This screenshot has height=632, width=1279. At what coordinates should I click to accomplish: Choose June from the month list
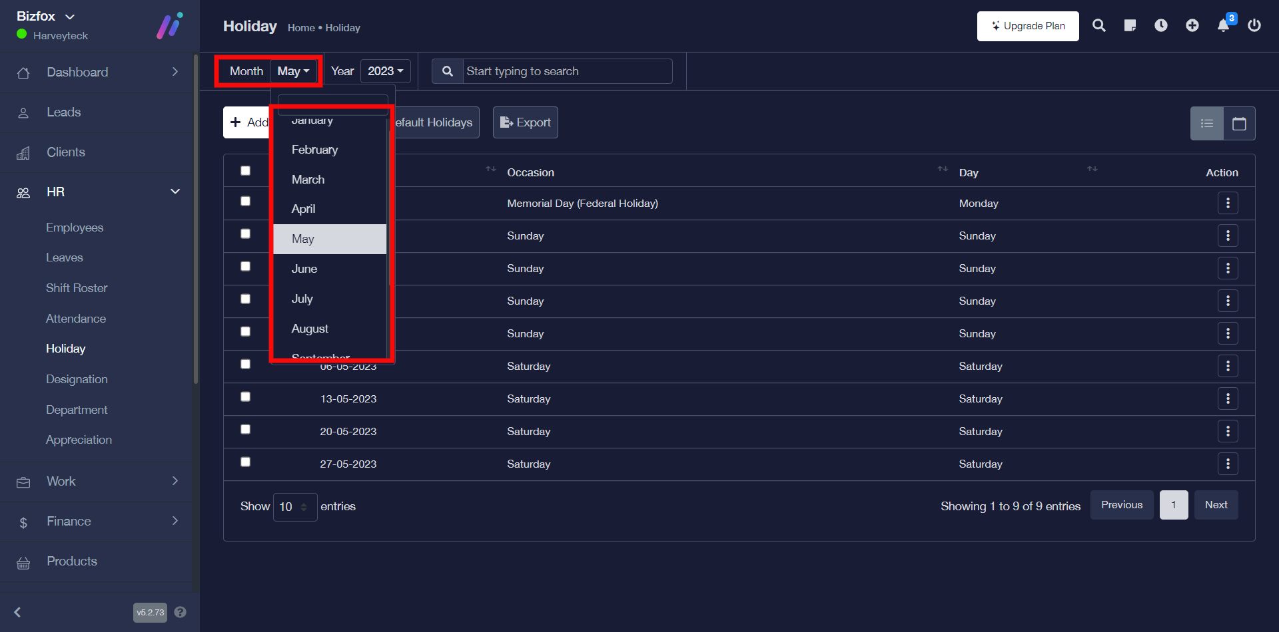[304, 269]
